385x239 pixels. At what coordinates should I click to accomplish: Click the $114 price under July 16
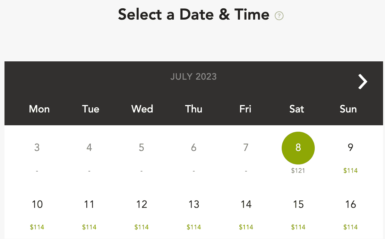(x=350, y=227)
